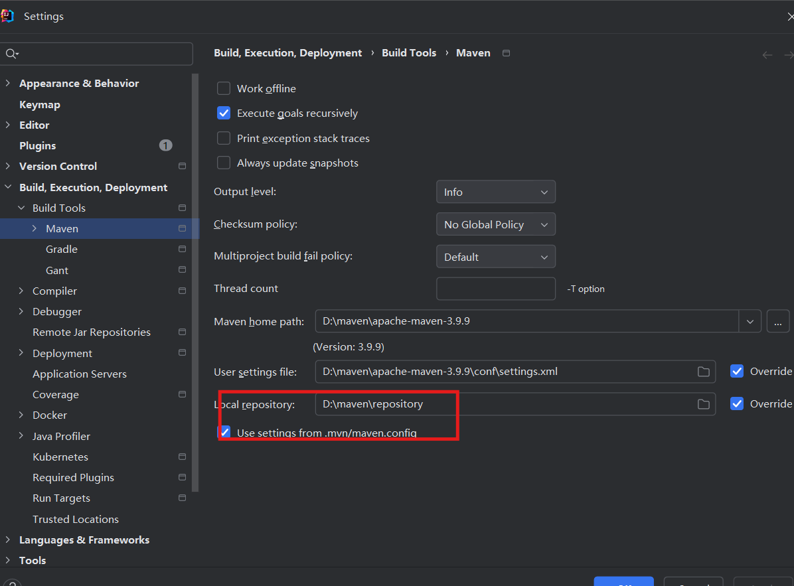Screen dimensions: 794x586
Task: Select Remote Jar Repositories item
Action: click(92, 332)
